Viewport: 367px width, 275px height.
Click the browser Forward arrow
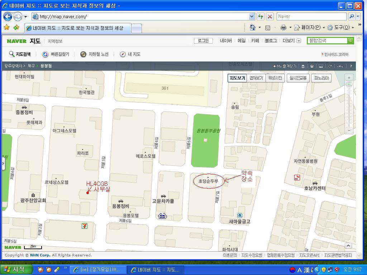[x=18, y=16]
